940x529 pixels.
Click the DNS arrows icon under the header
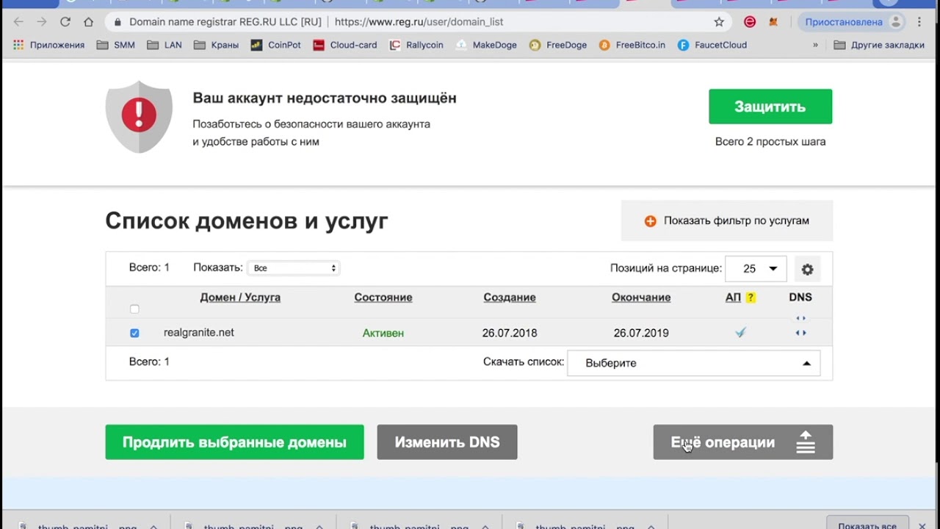coord(800,318)
